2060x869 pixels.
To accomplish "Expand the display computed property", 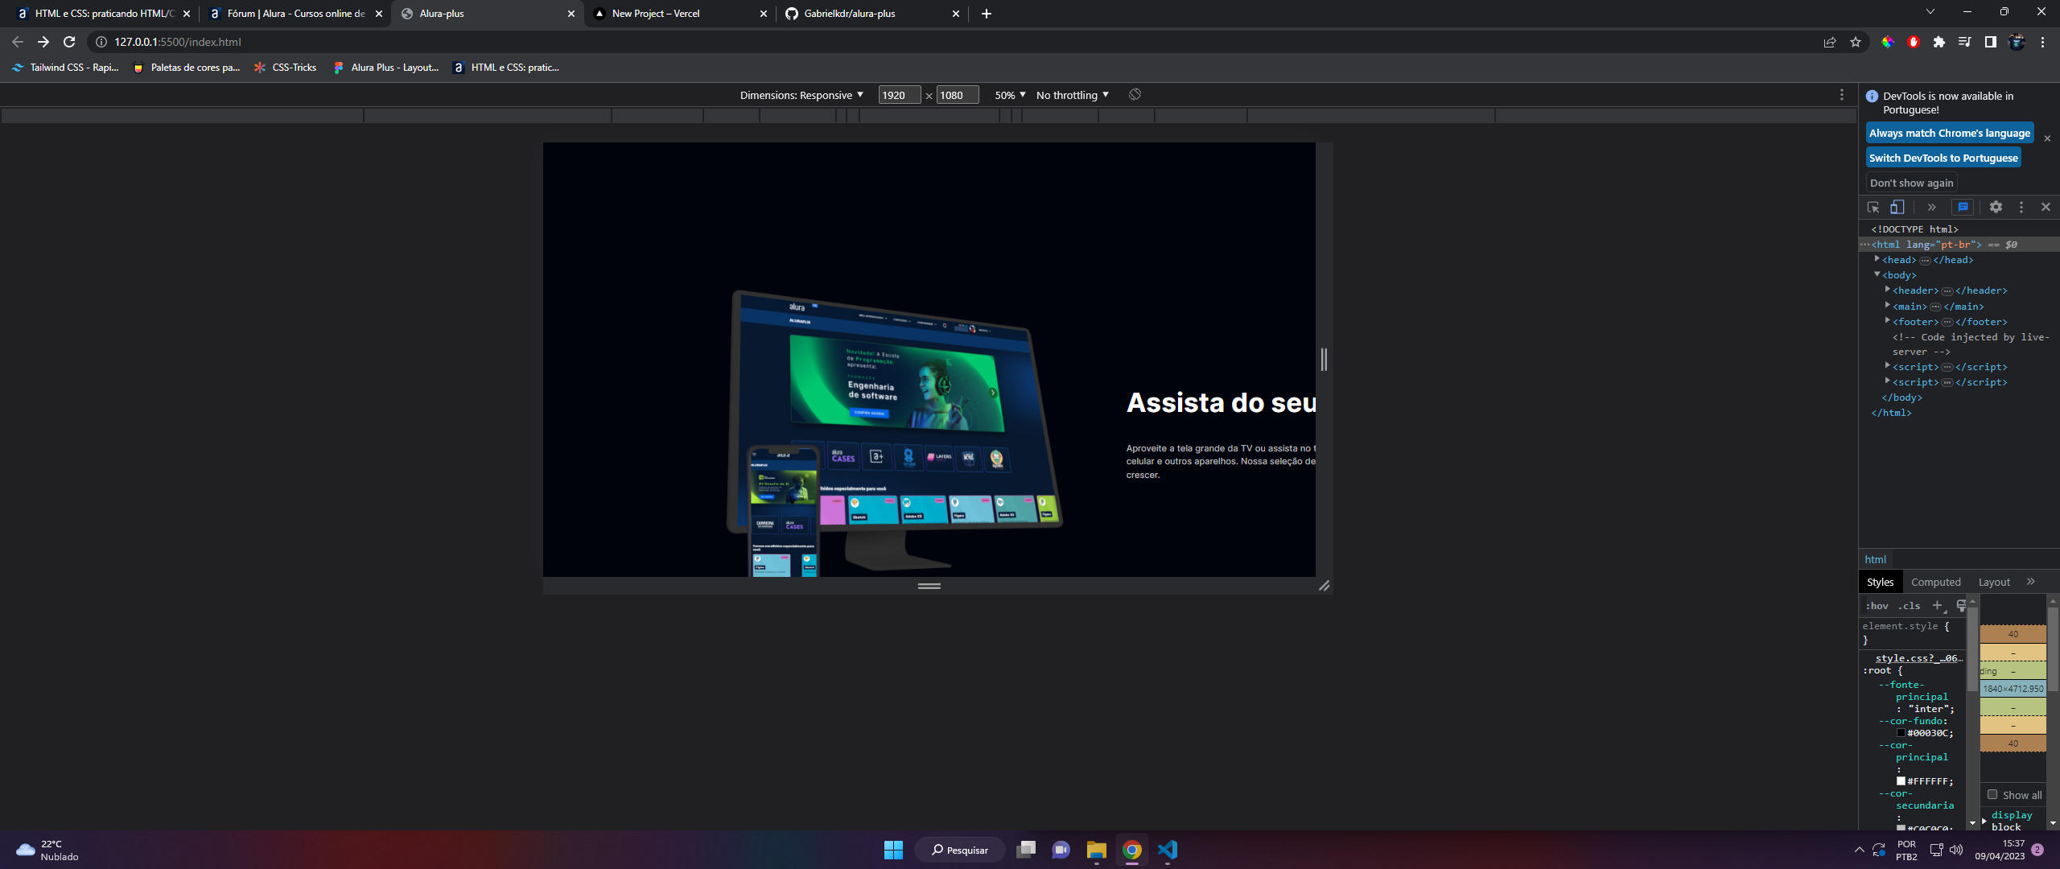I will tap(1984, 820).
